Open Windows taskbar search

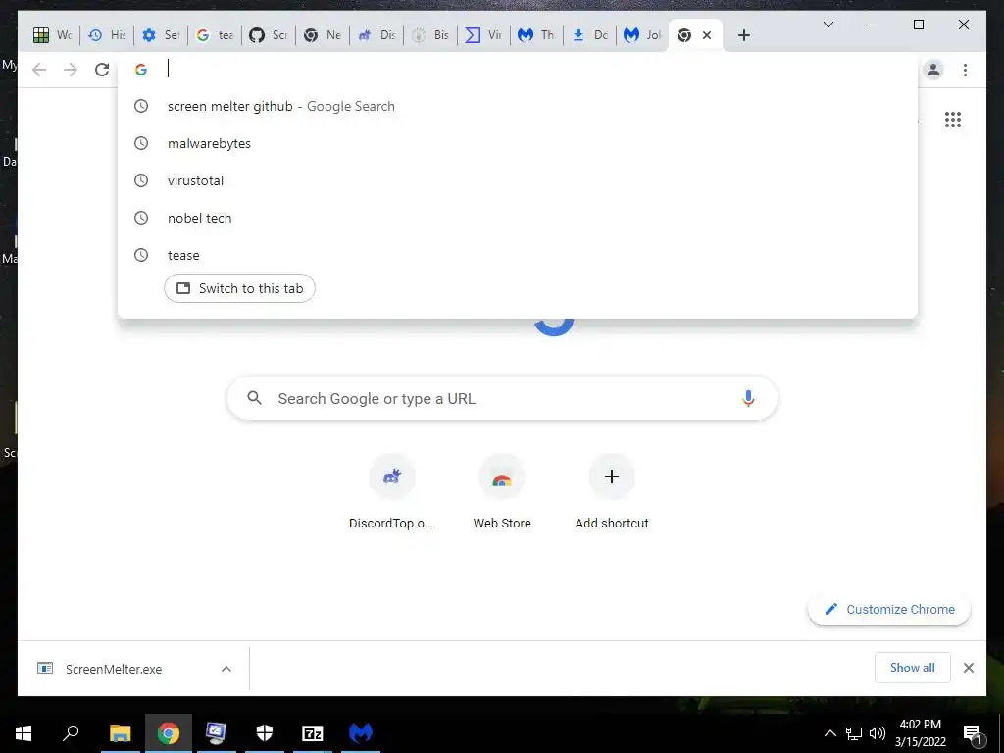pyautogui.click(x=71, y=733)
